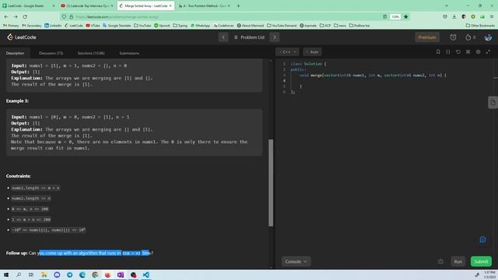Click the browser forward button
498x280 pixels.
[x=16, y=16]
